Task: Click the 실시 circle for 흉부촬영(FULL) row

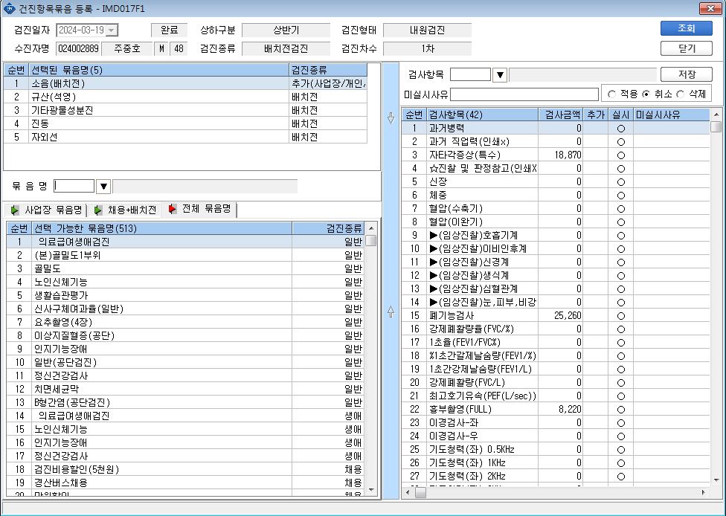Action: [x=621, y=410]
